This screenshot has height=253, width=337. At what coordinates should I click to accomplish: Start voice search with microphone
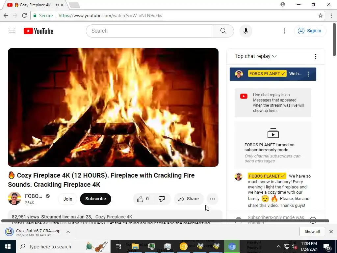pyautogui.click(x=246, y=31)
